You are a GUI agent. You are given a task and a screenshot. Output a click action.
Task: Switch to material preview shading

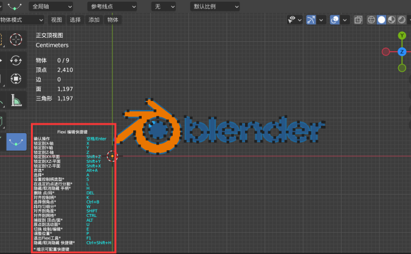(x=392, y=20)
